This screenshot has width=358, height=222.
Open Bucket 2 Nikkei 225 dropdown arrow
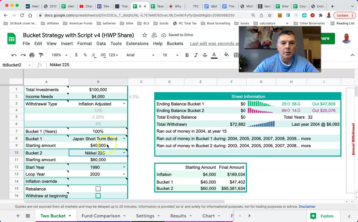[124, 153]
